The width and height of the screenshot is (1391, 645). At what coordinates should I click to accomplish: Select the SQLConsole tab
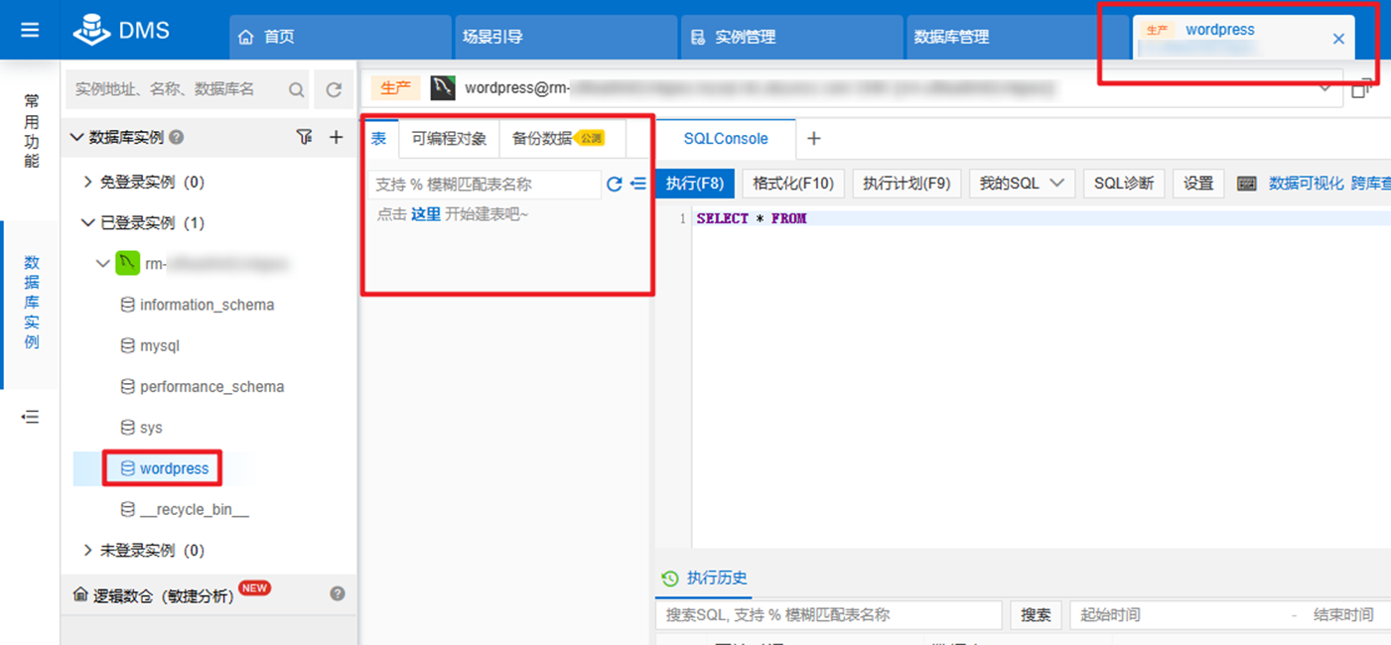point(726,139)
